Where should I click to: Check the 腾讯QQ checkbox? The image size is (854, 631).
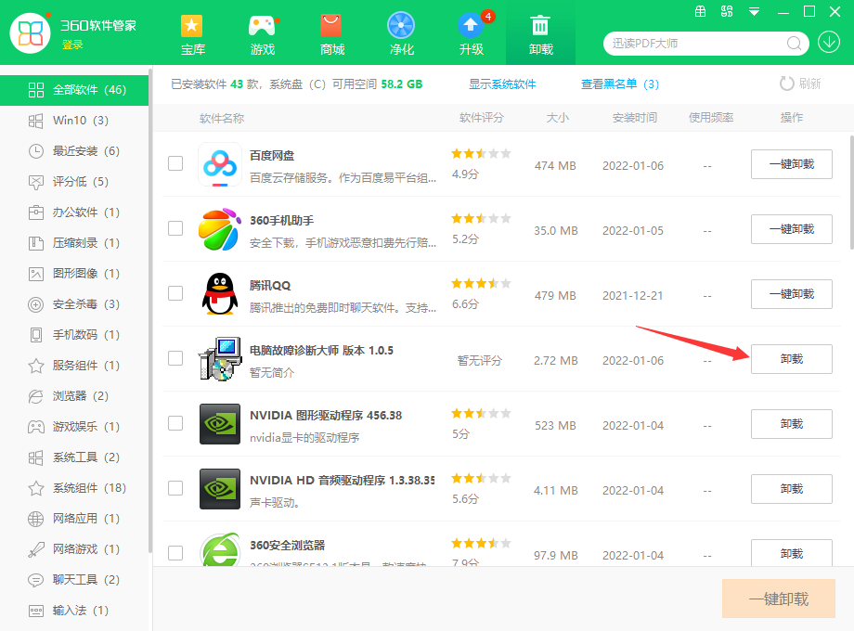click(x=175, y=293)
